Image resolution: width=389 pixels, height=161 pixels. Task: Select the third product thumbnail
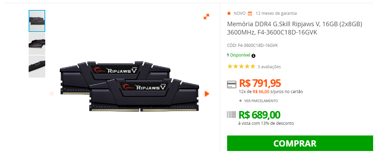tap(37, 67)
